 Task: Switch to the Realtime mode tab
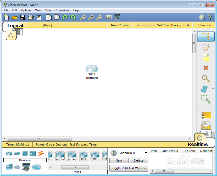tap(198, 144)
